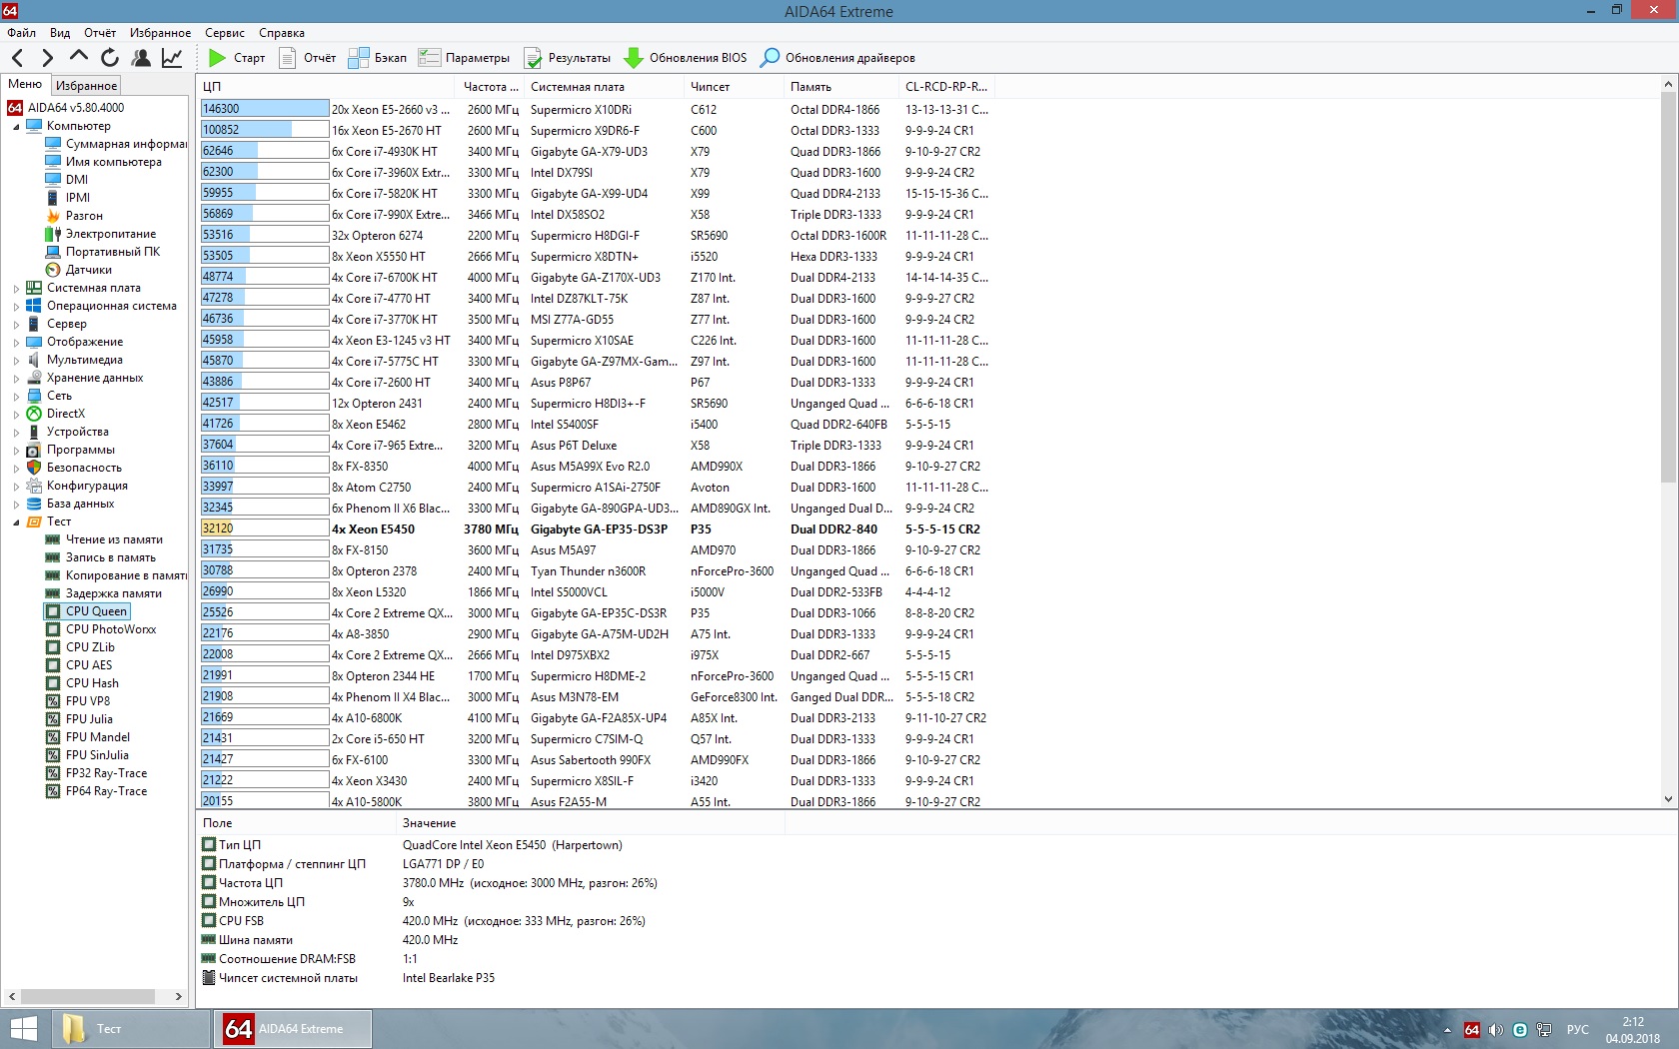Open the Разгон overclock item
1679x1049 pixels.
click(74, 216)
